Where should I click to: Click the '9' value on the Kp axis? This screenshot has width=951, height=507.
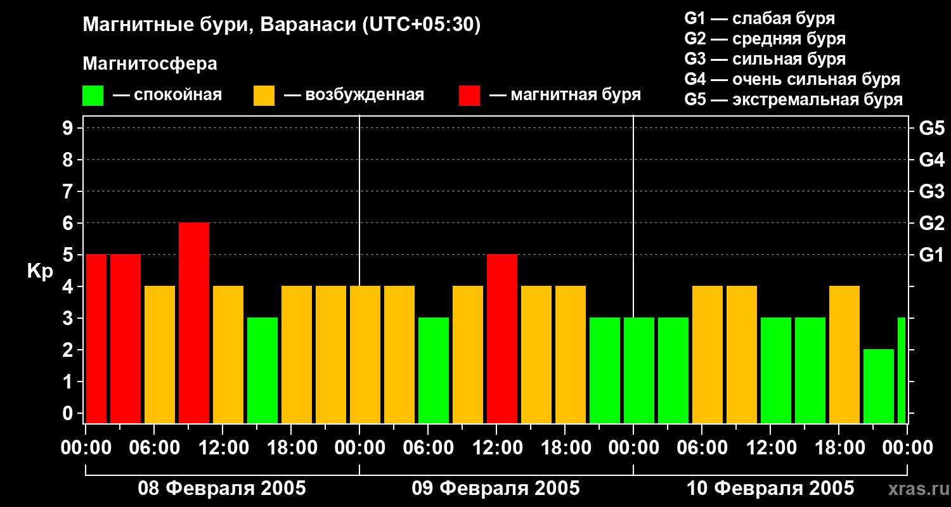tap(68, 128)
